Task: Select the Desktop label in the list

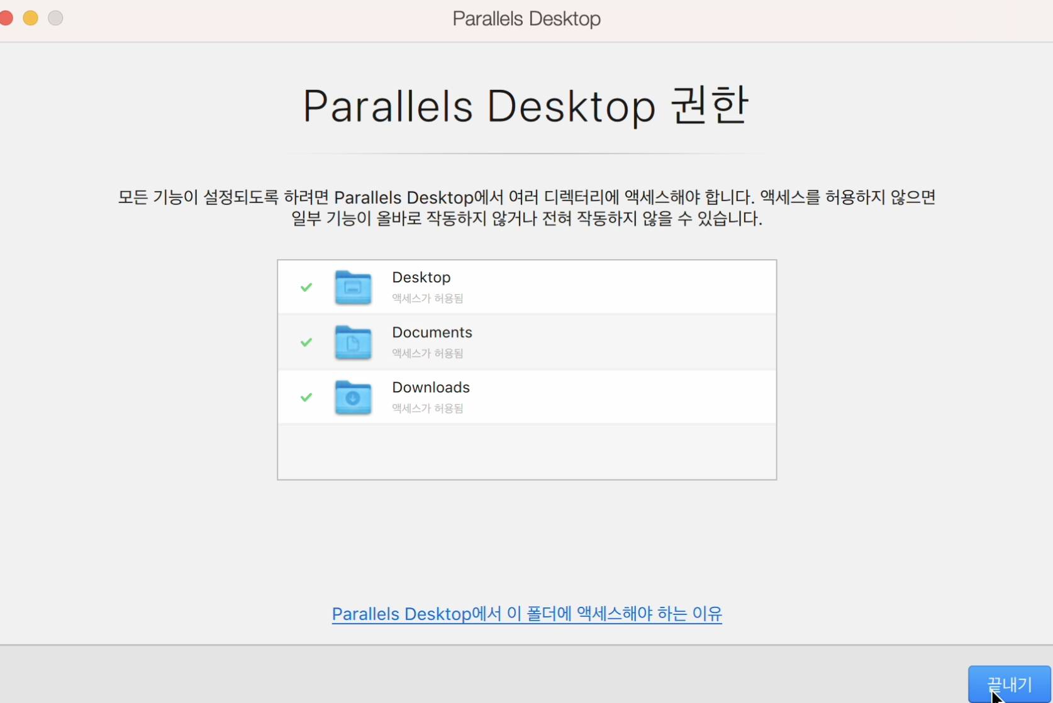Action: (x=421, y=277)
